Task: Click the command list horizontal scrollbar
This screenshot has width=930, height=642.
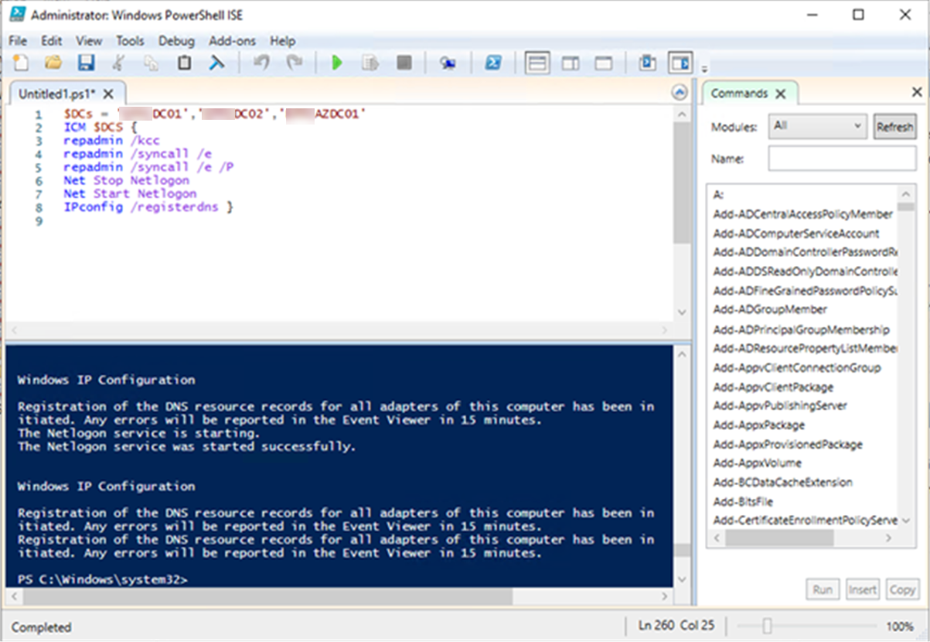Action: (779, 538)
